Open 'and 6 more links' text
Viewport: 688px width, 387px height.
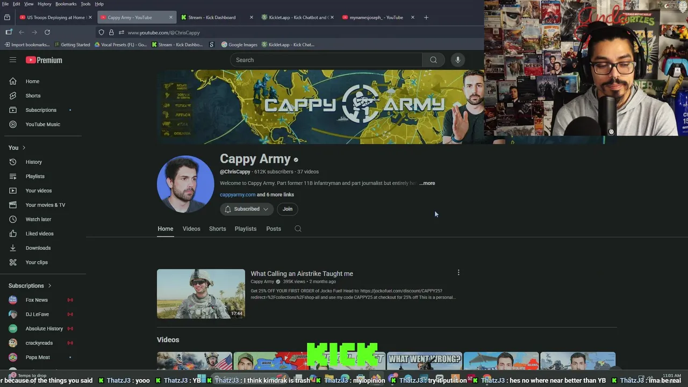275,195
